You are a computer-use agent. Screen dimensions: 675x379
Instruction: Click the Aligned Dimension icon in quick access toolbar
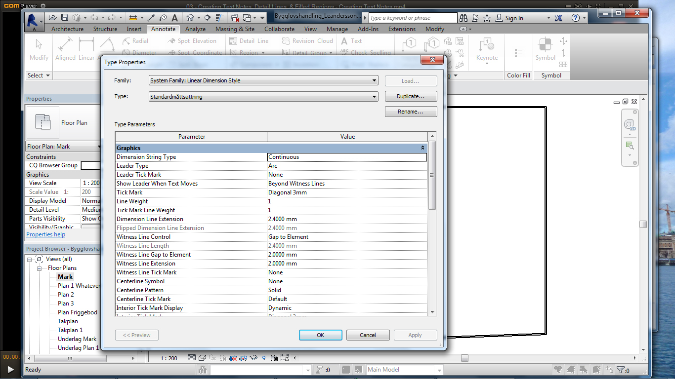point(151,18)
